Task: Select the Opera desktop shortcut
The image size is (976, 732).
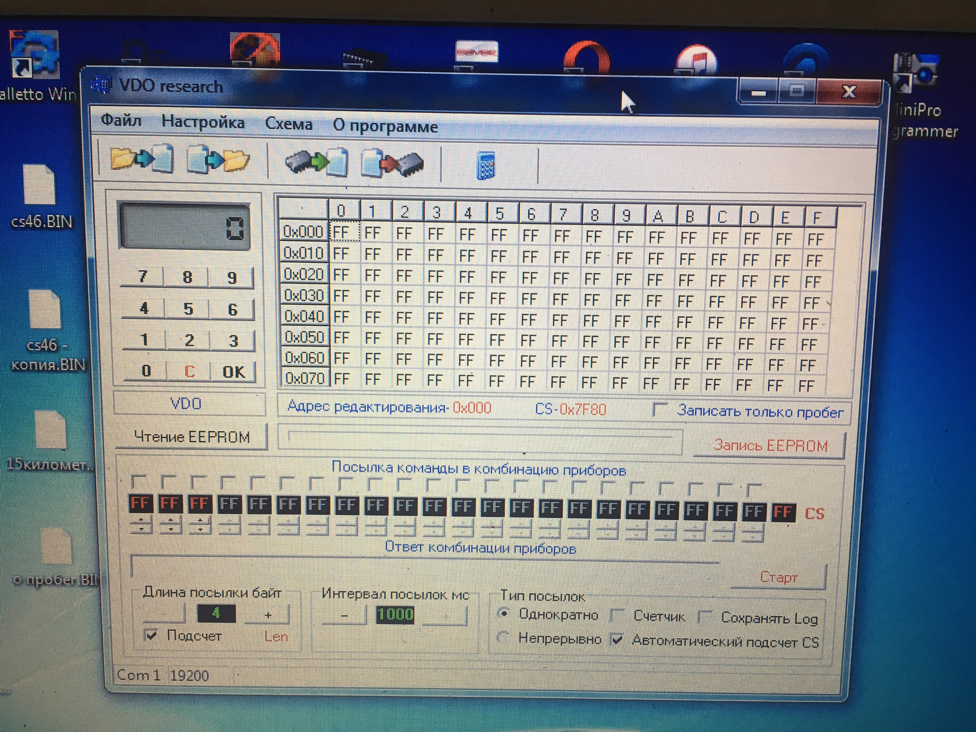Action: click(x=586, y=58)
